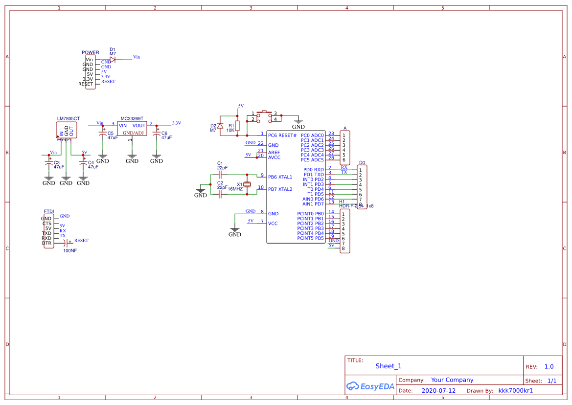This screenshot has width=572, height=405.
Task: Select the C5 47uF capacitor
Action: pyautogui.click(x=103, y=133)
